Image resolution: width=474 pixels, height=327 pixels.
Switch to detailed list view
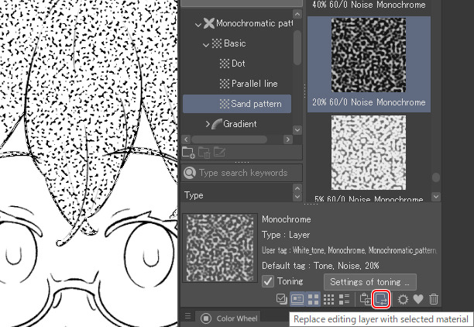[x=344, y=299]
